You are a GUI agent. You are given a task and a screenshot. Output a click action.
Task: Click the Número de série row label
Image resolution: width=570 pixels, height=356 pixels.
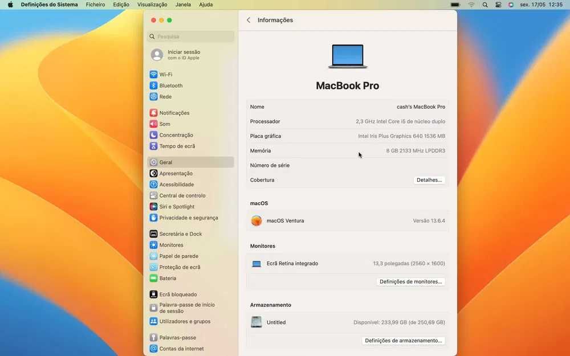coord(270,165)
